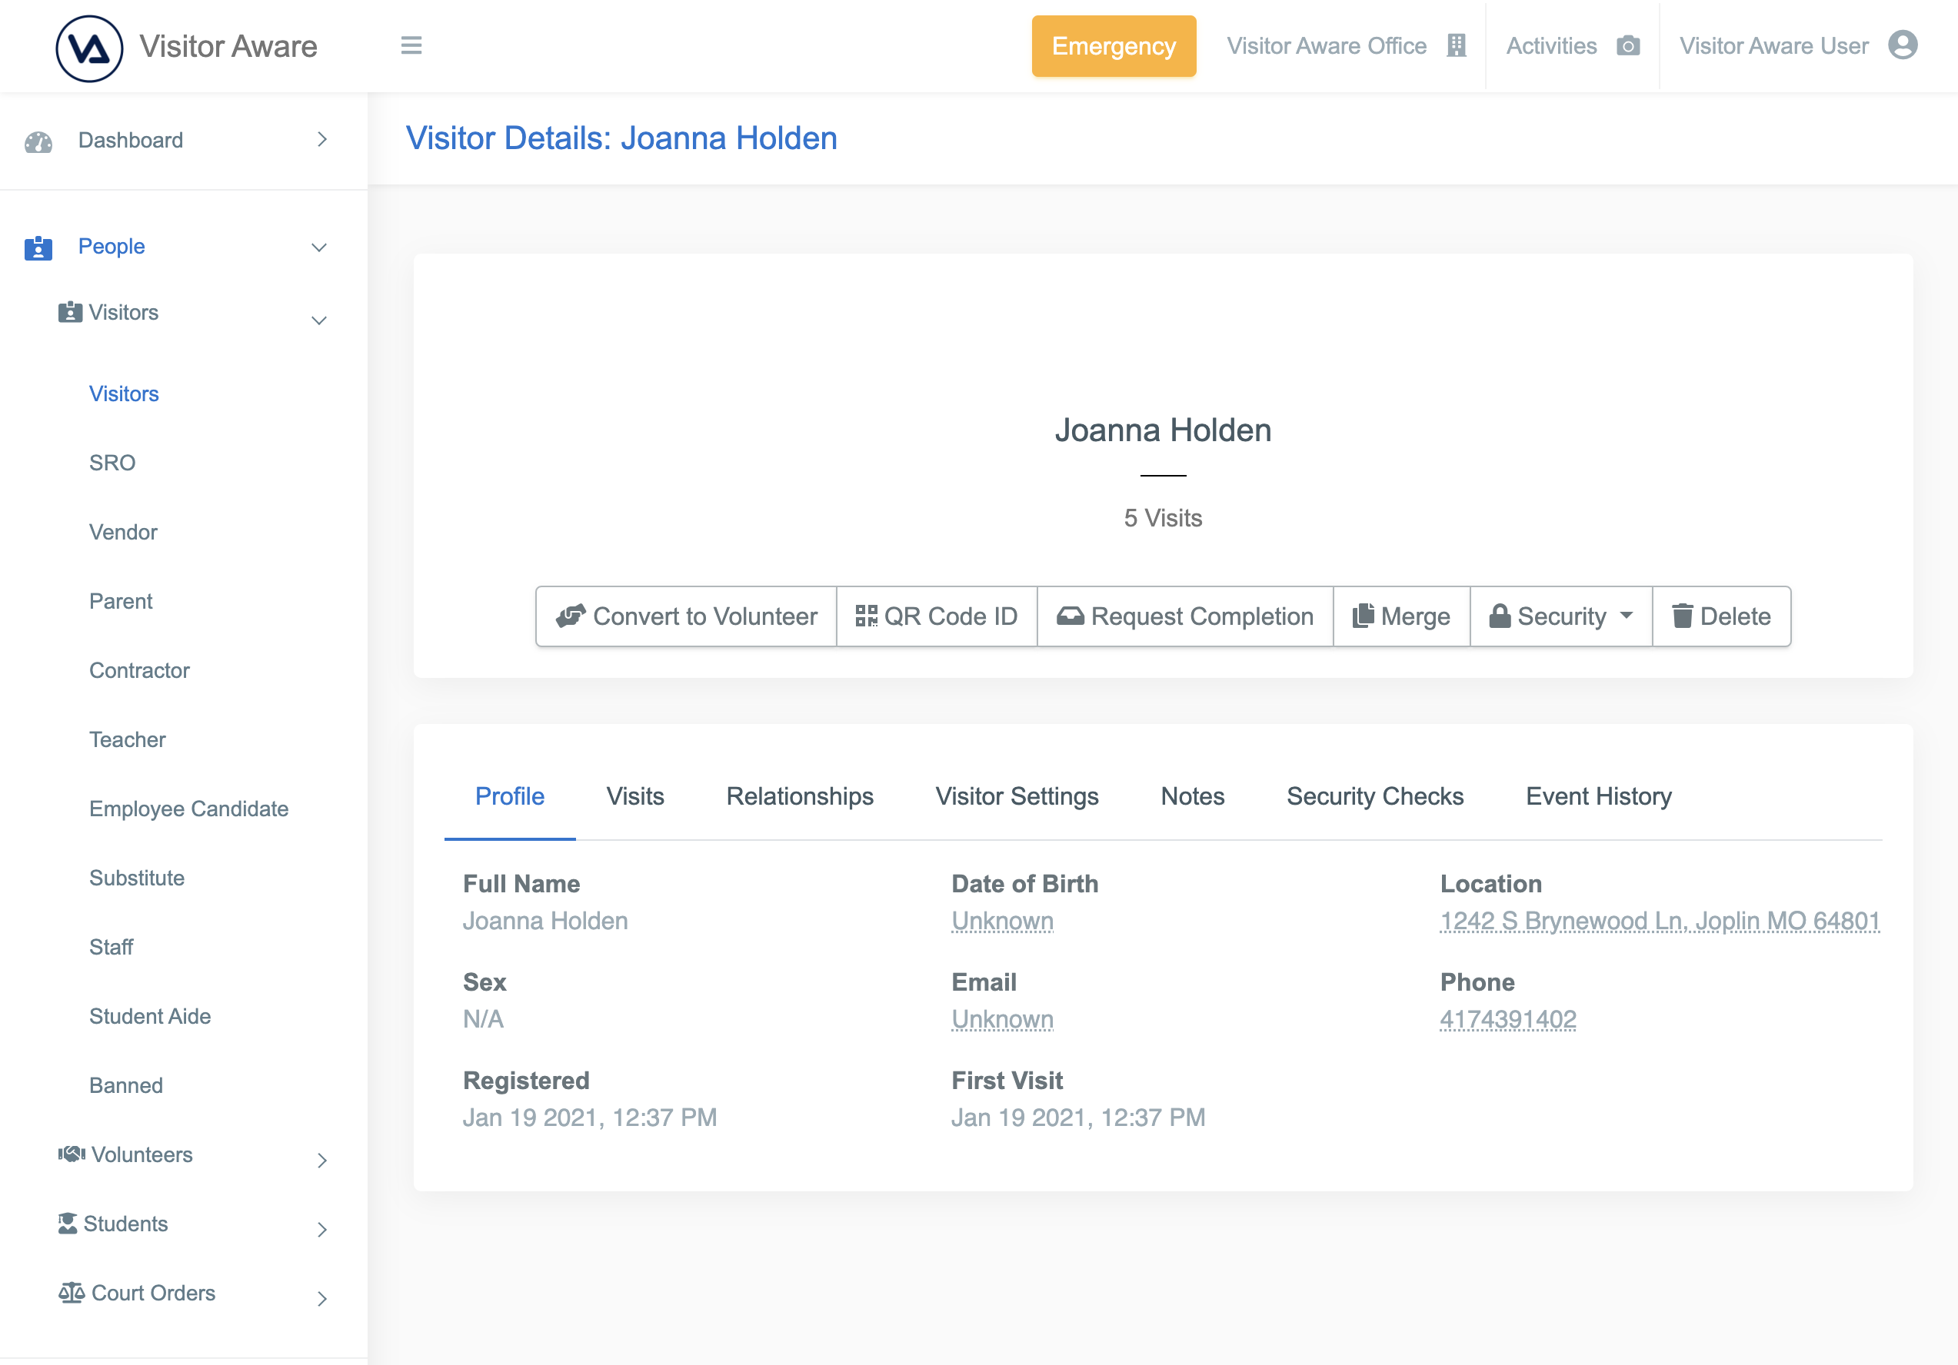
Task: Select Banned in the sidebar list
Action: click(125, 1085)
